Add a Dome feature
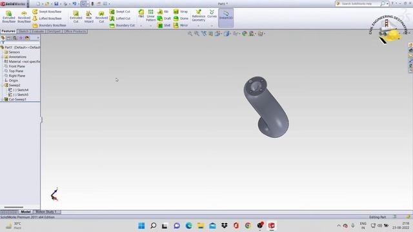This screenshot has height=232, width=413. [x=181, y=19]
